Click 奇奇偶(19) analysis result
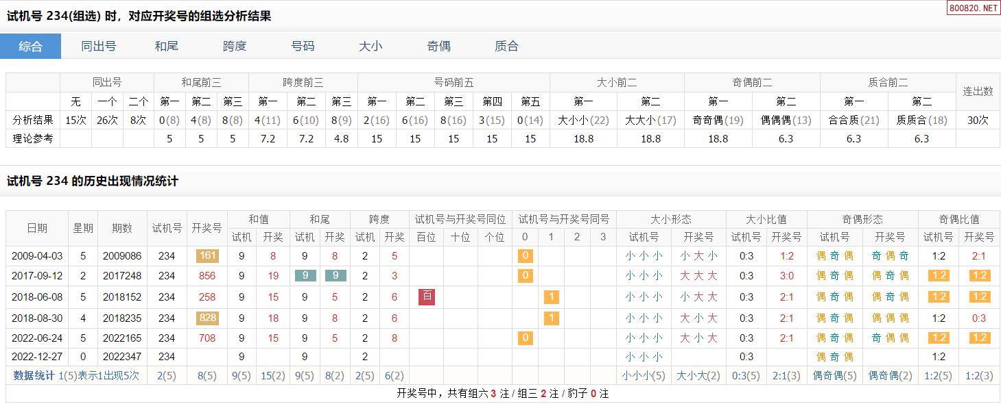 point(718,120)
